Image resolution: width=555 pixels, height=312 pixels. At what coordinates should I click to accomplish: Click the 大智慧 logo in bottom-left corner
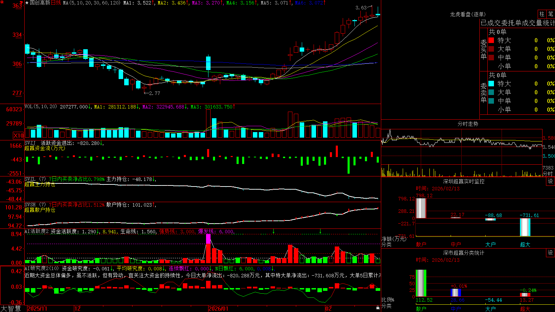coord(11,309)
